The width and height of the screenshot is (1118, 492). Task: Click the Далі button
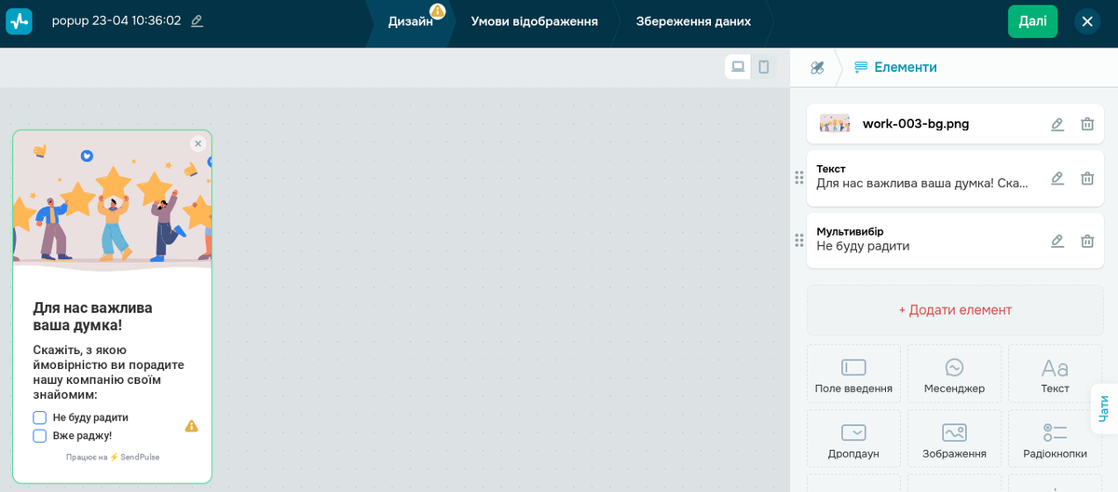[1032, 21]
